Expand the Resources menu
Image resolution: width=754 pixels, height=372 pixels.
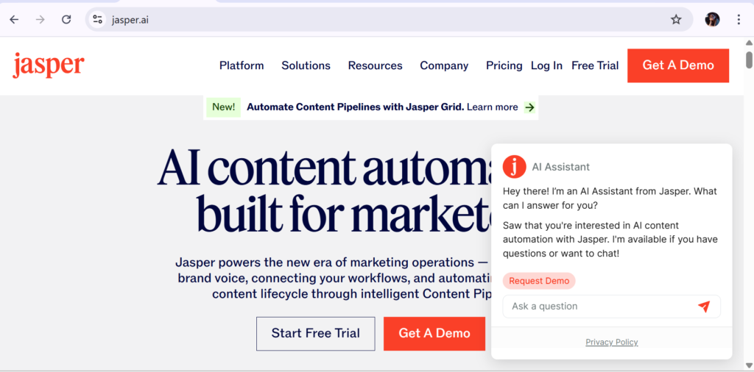pos(375,65)
